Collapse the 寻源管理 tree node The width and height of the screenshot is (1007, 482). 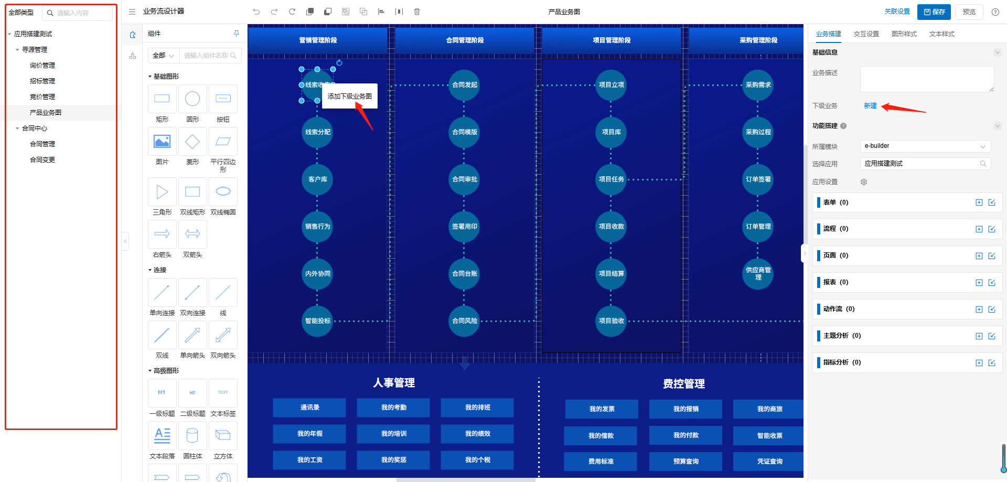(17, 50)
